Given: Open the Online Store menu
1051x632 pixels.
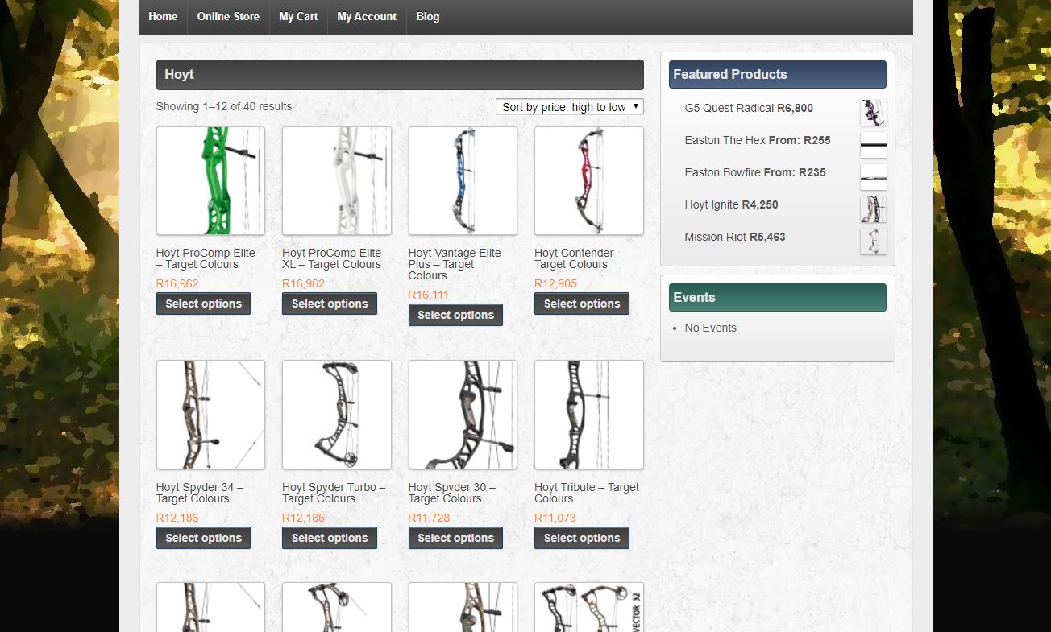Looking at the screenshot, I should [228, 16].
